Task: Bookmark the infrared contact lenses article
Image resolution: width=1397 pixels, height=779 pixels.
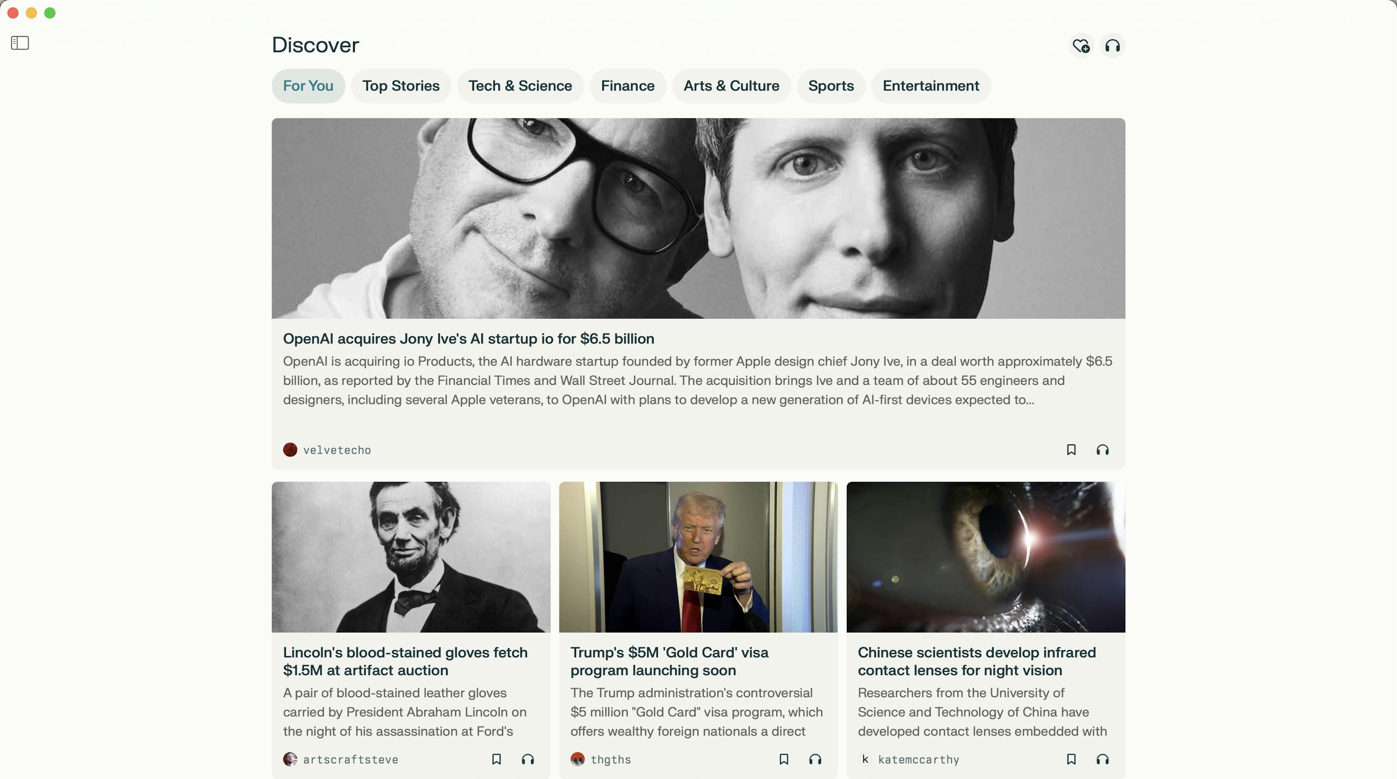Action: tap(1071, 759)
